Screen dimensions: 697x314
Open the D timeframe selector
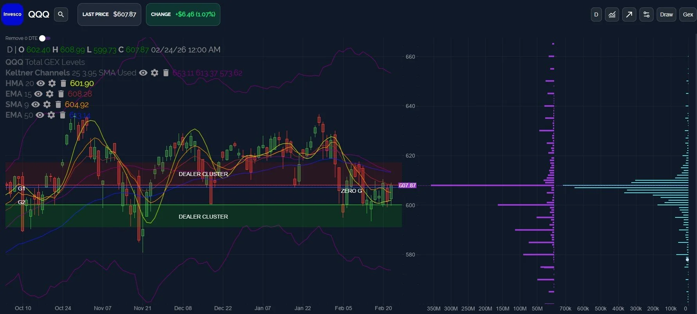pos(596,14)
